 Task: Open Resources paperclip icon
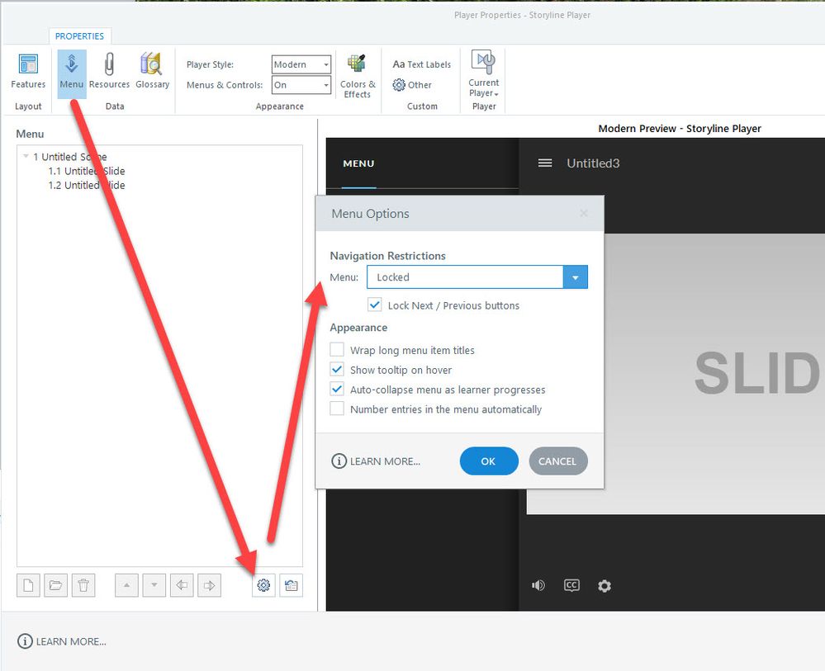109,71
